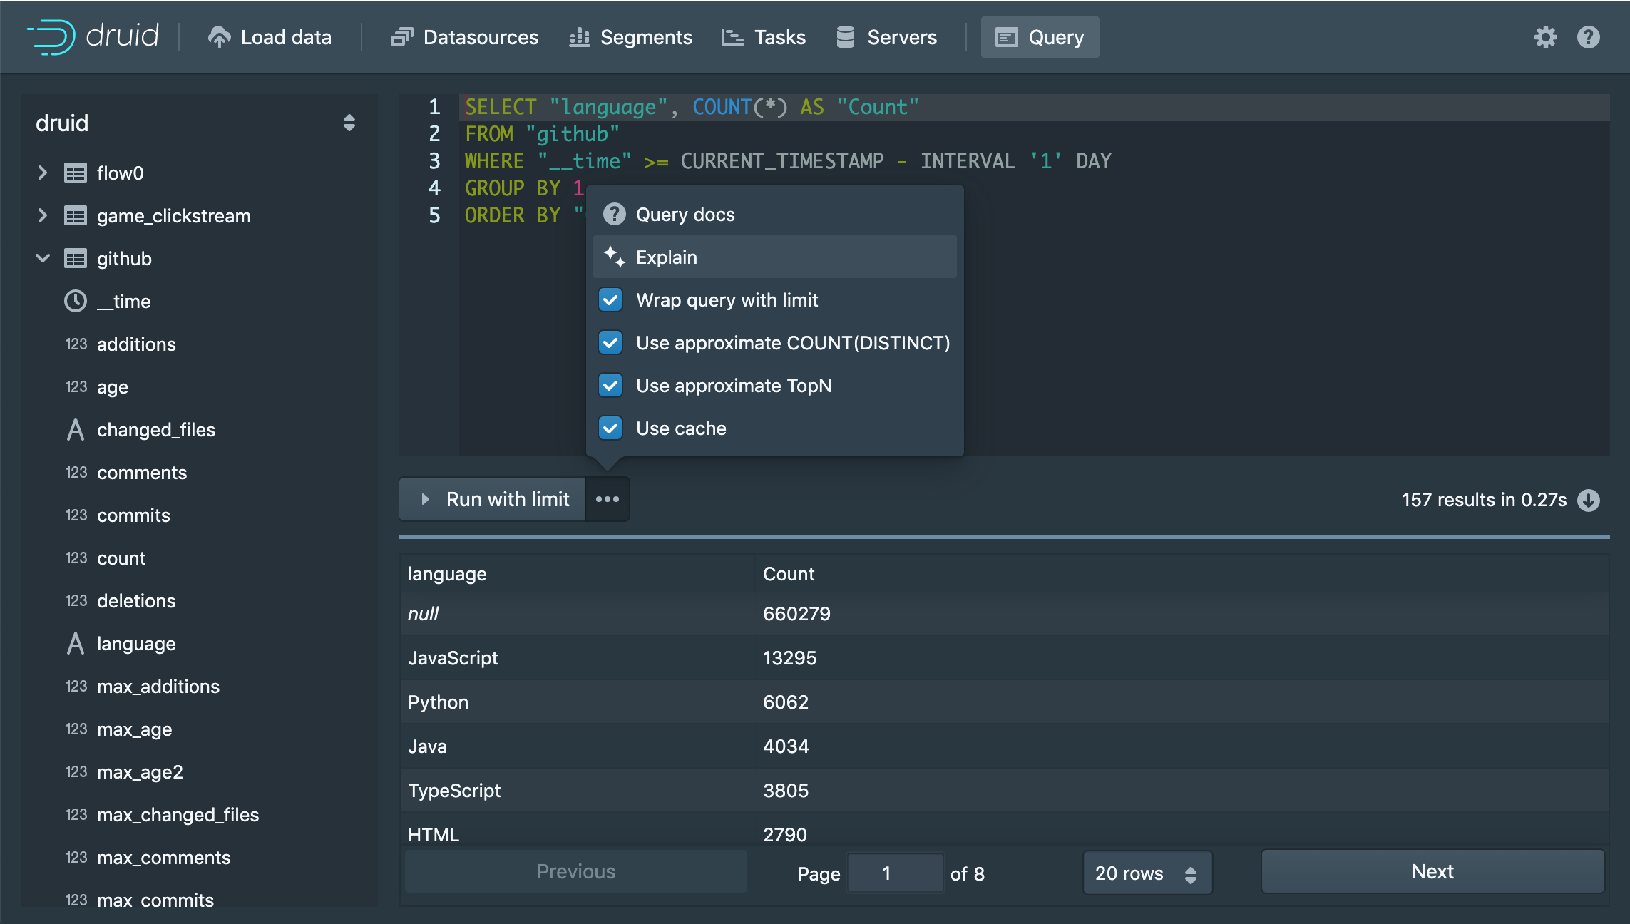The height and width of the screenshot is (924, 1630).
Task: Expand the flow0 datasource
Action: click(x=43, y=173)
